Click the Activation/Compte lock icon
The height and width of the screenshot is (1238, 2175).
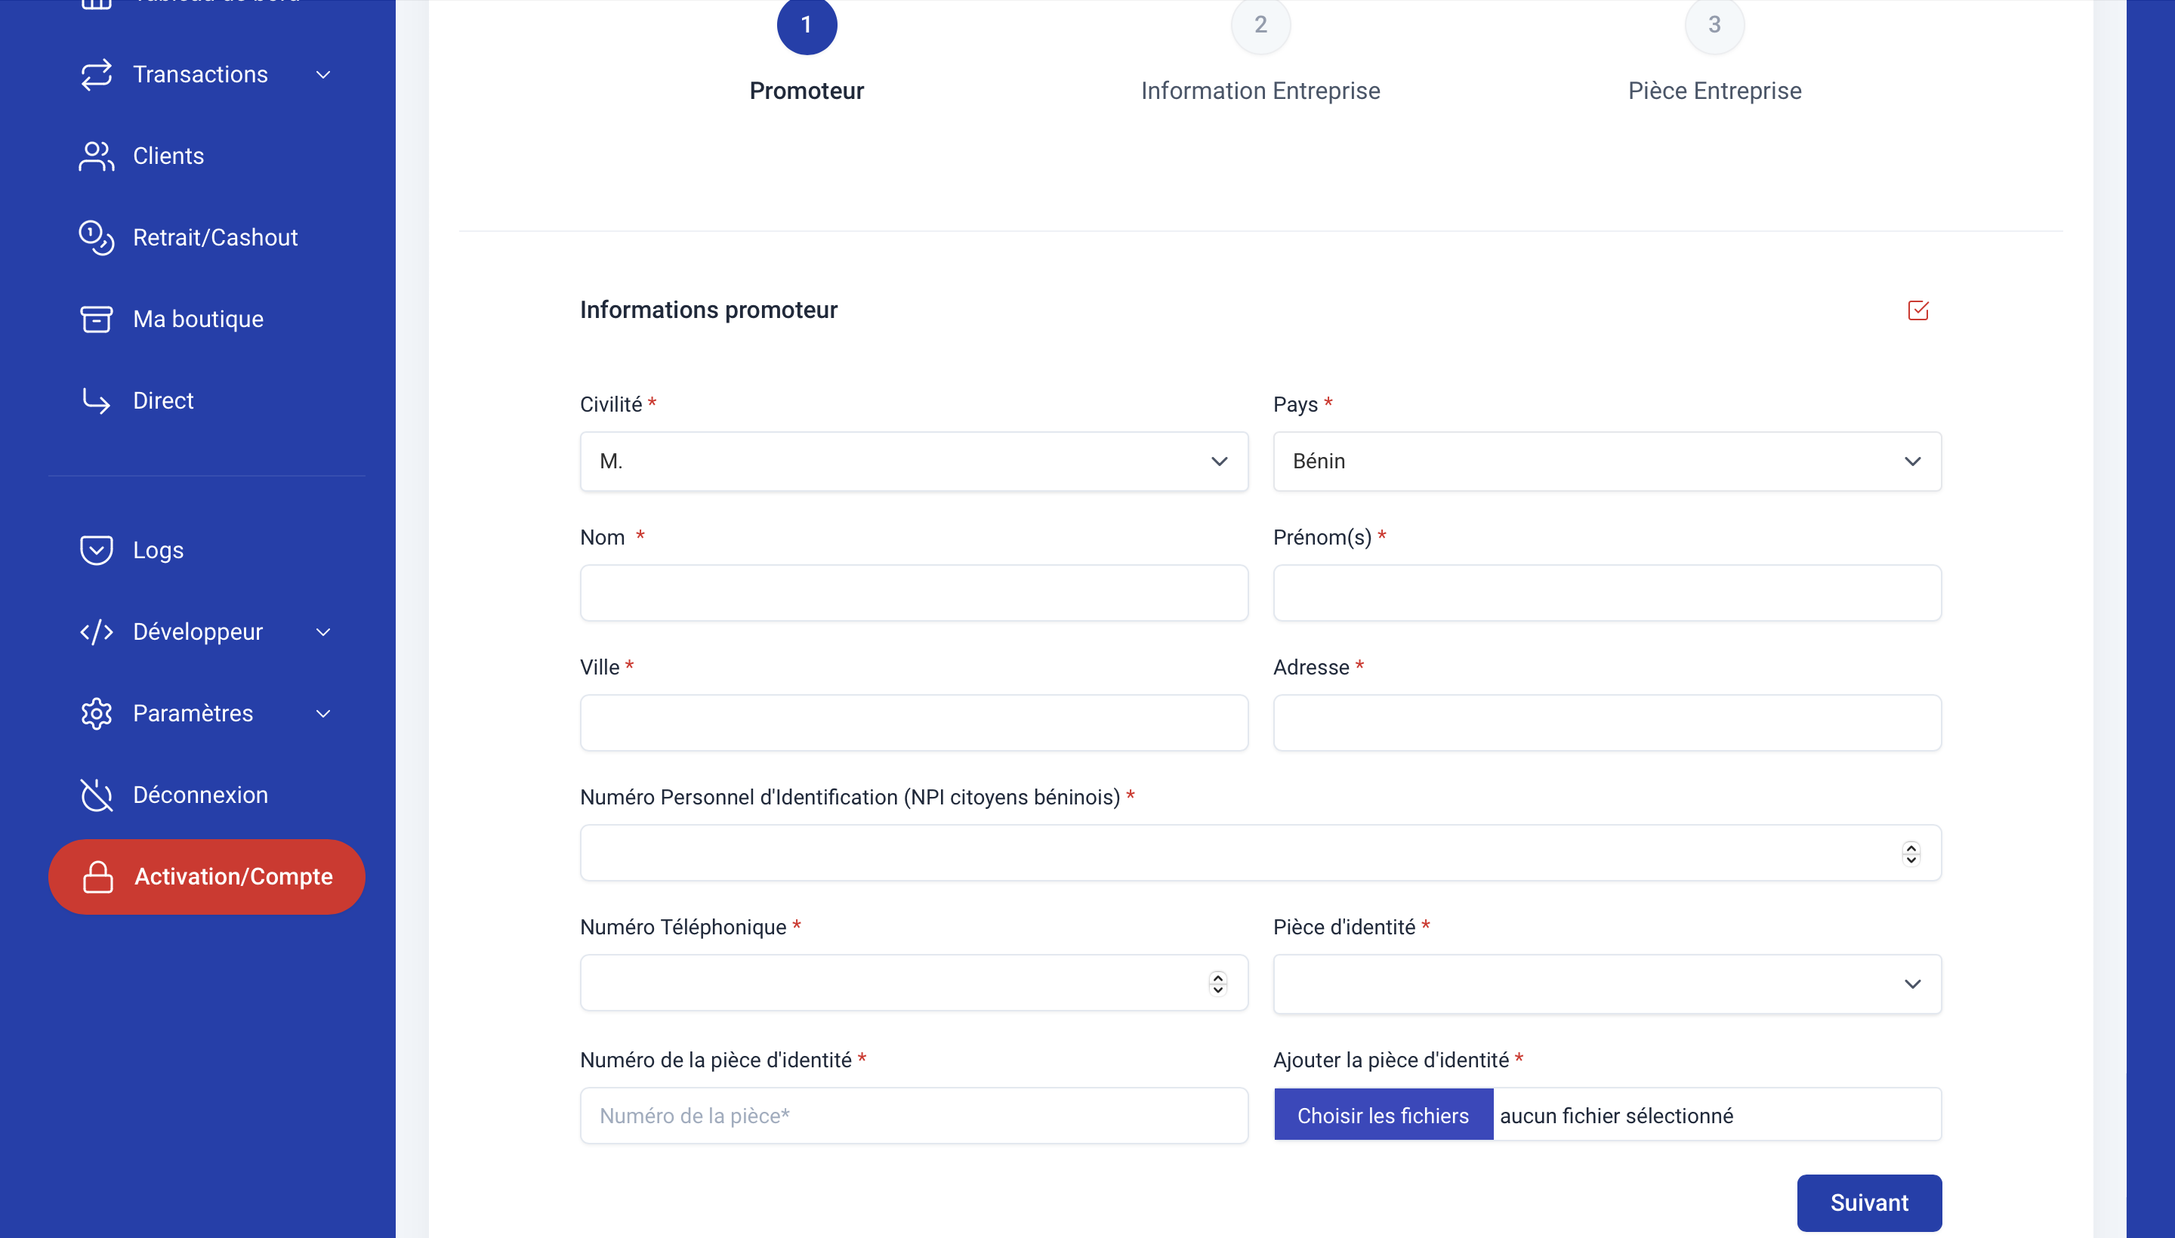(97, 877)
